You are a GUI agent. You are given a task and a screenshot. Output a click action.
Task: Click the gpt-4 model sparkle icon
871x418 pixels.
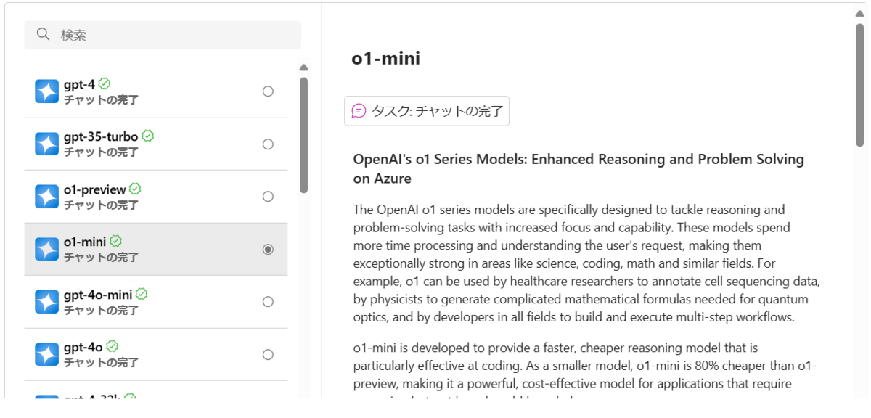[46, 91]
